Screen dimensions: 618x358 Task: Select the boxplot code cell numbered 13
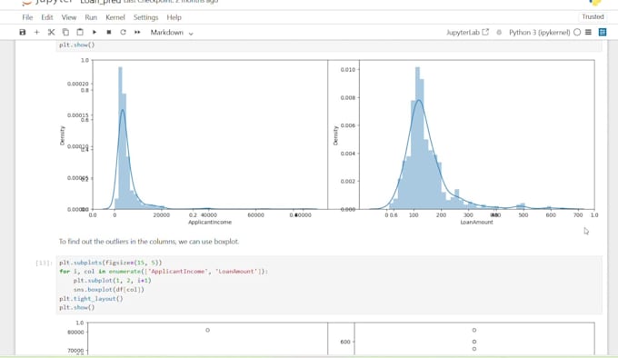[x=329, y=285]
